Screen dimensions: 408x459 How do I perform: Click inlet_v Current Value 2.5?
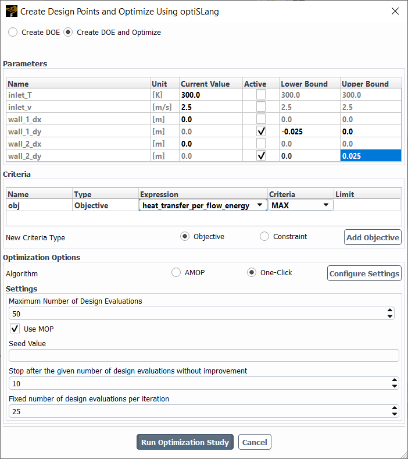tap(211, 107)
